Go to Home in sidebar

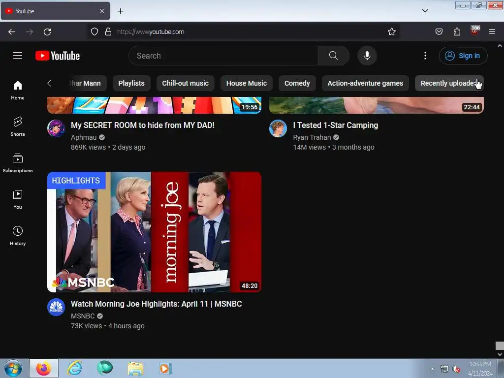click(18, 90)
